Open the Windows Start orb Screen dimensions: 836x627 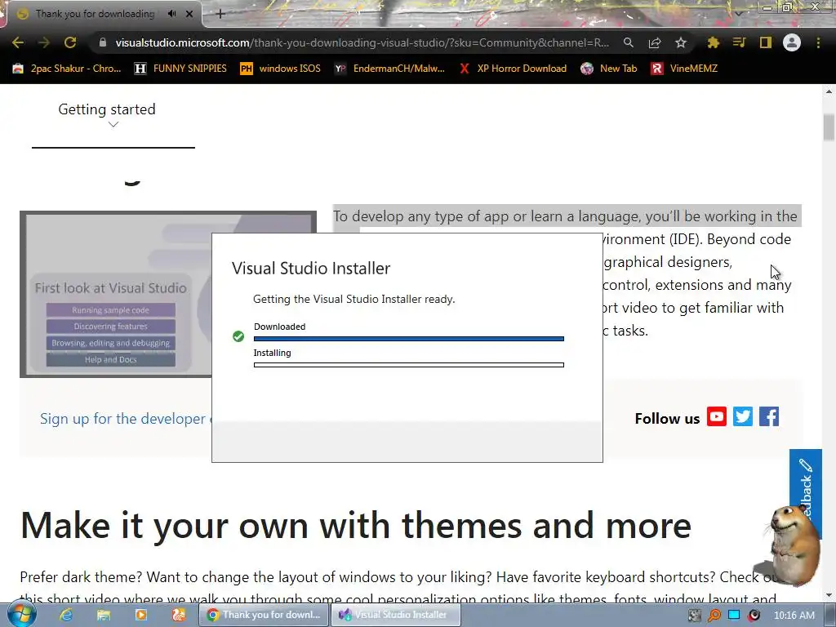coord(22,614)
